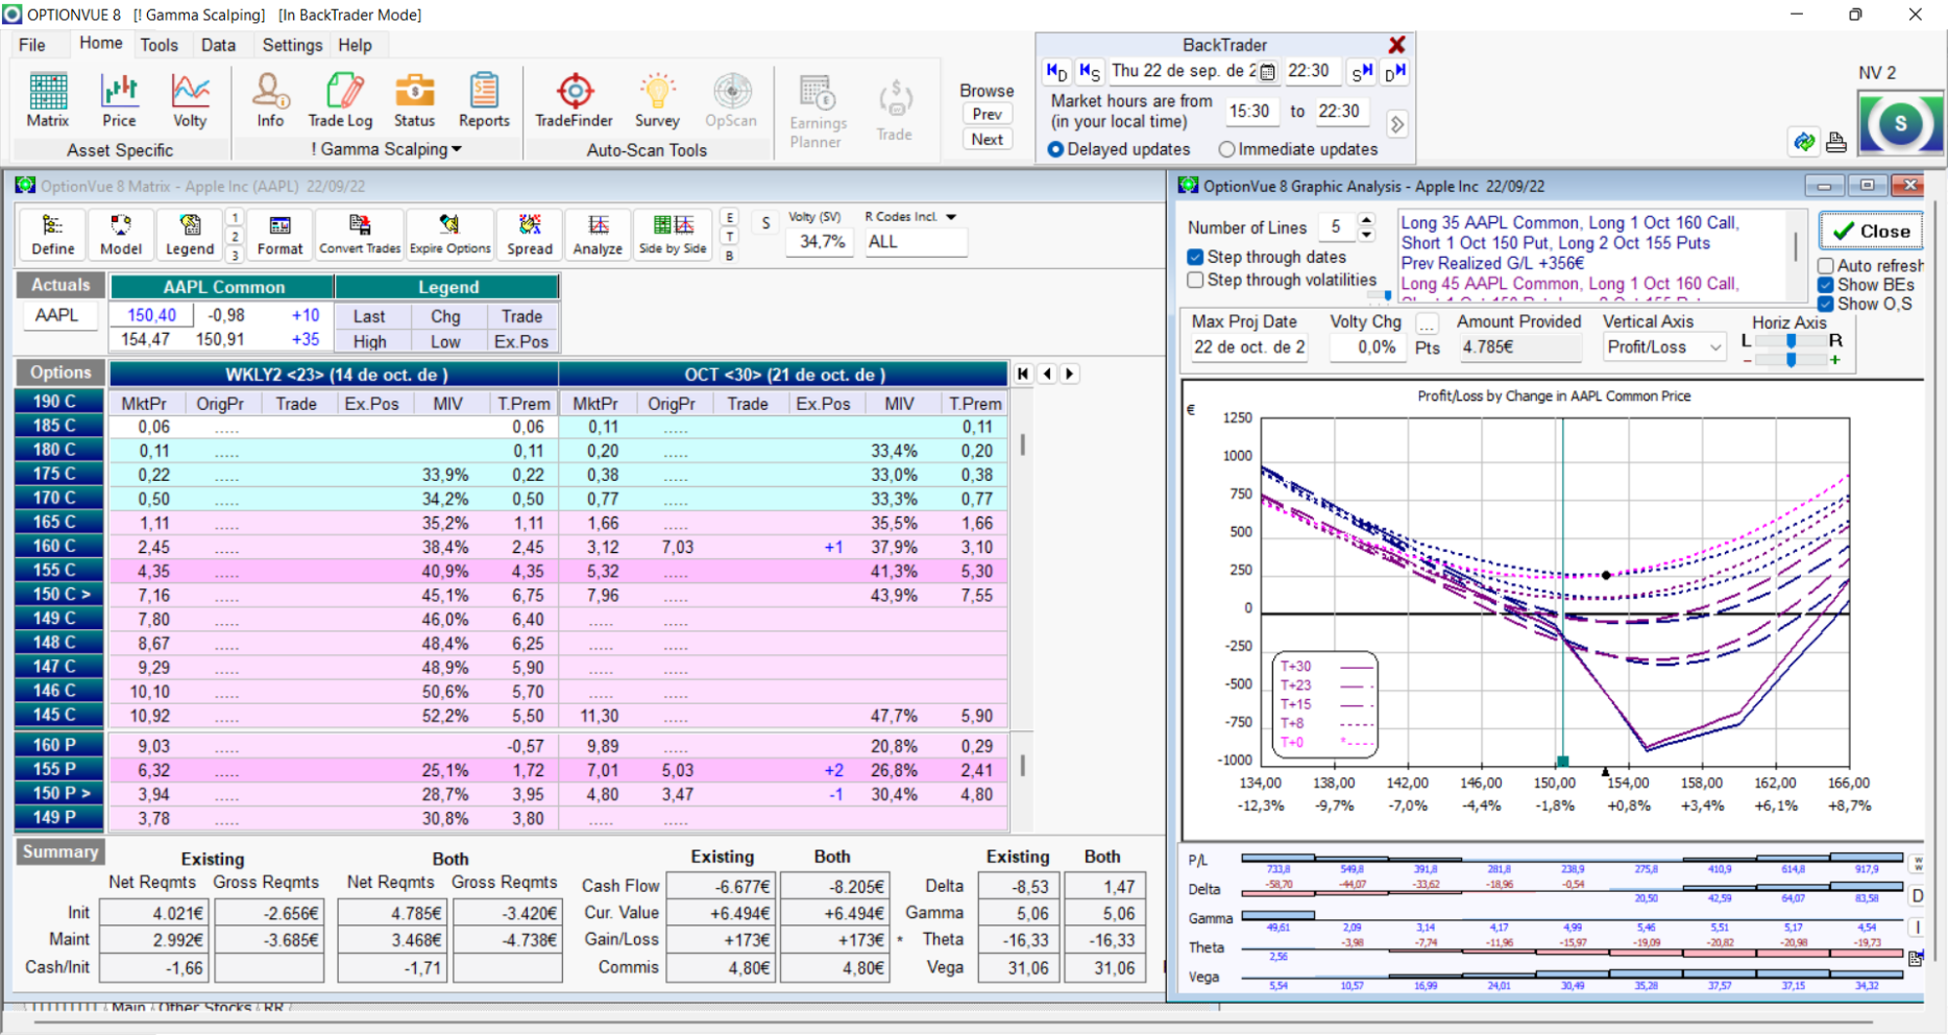This screenshot has height=1035, width=1948.
Task: Click the Define button in Matrix toolbar
Action: click(53, 236)
